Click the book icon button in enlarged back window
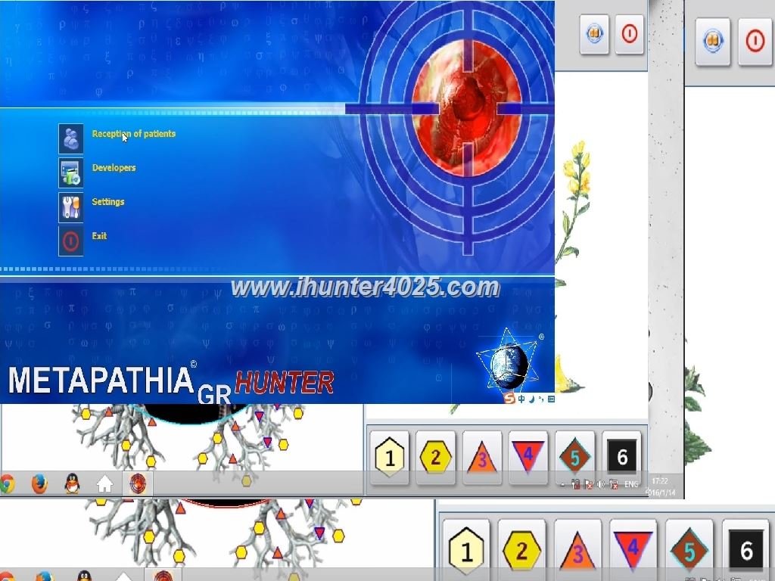This screenshot has width=775, height=581. tap(712, 41)
